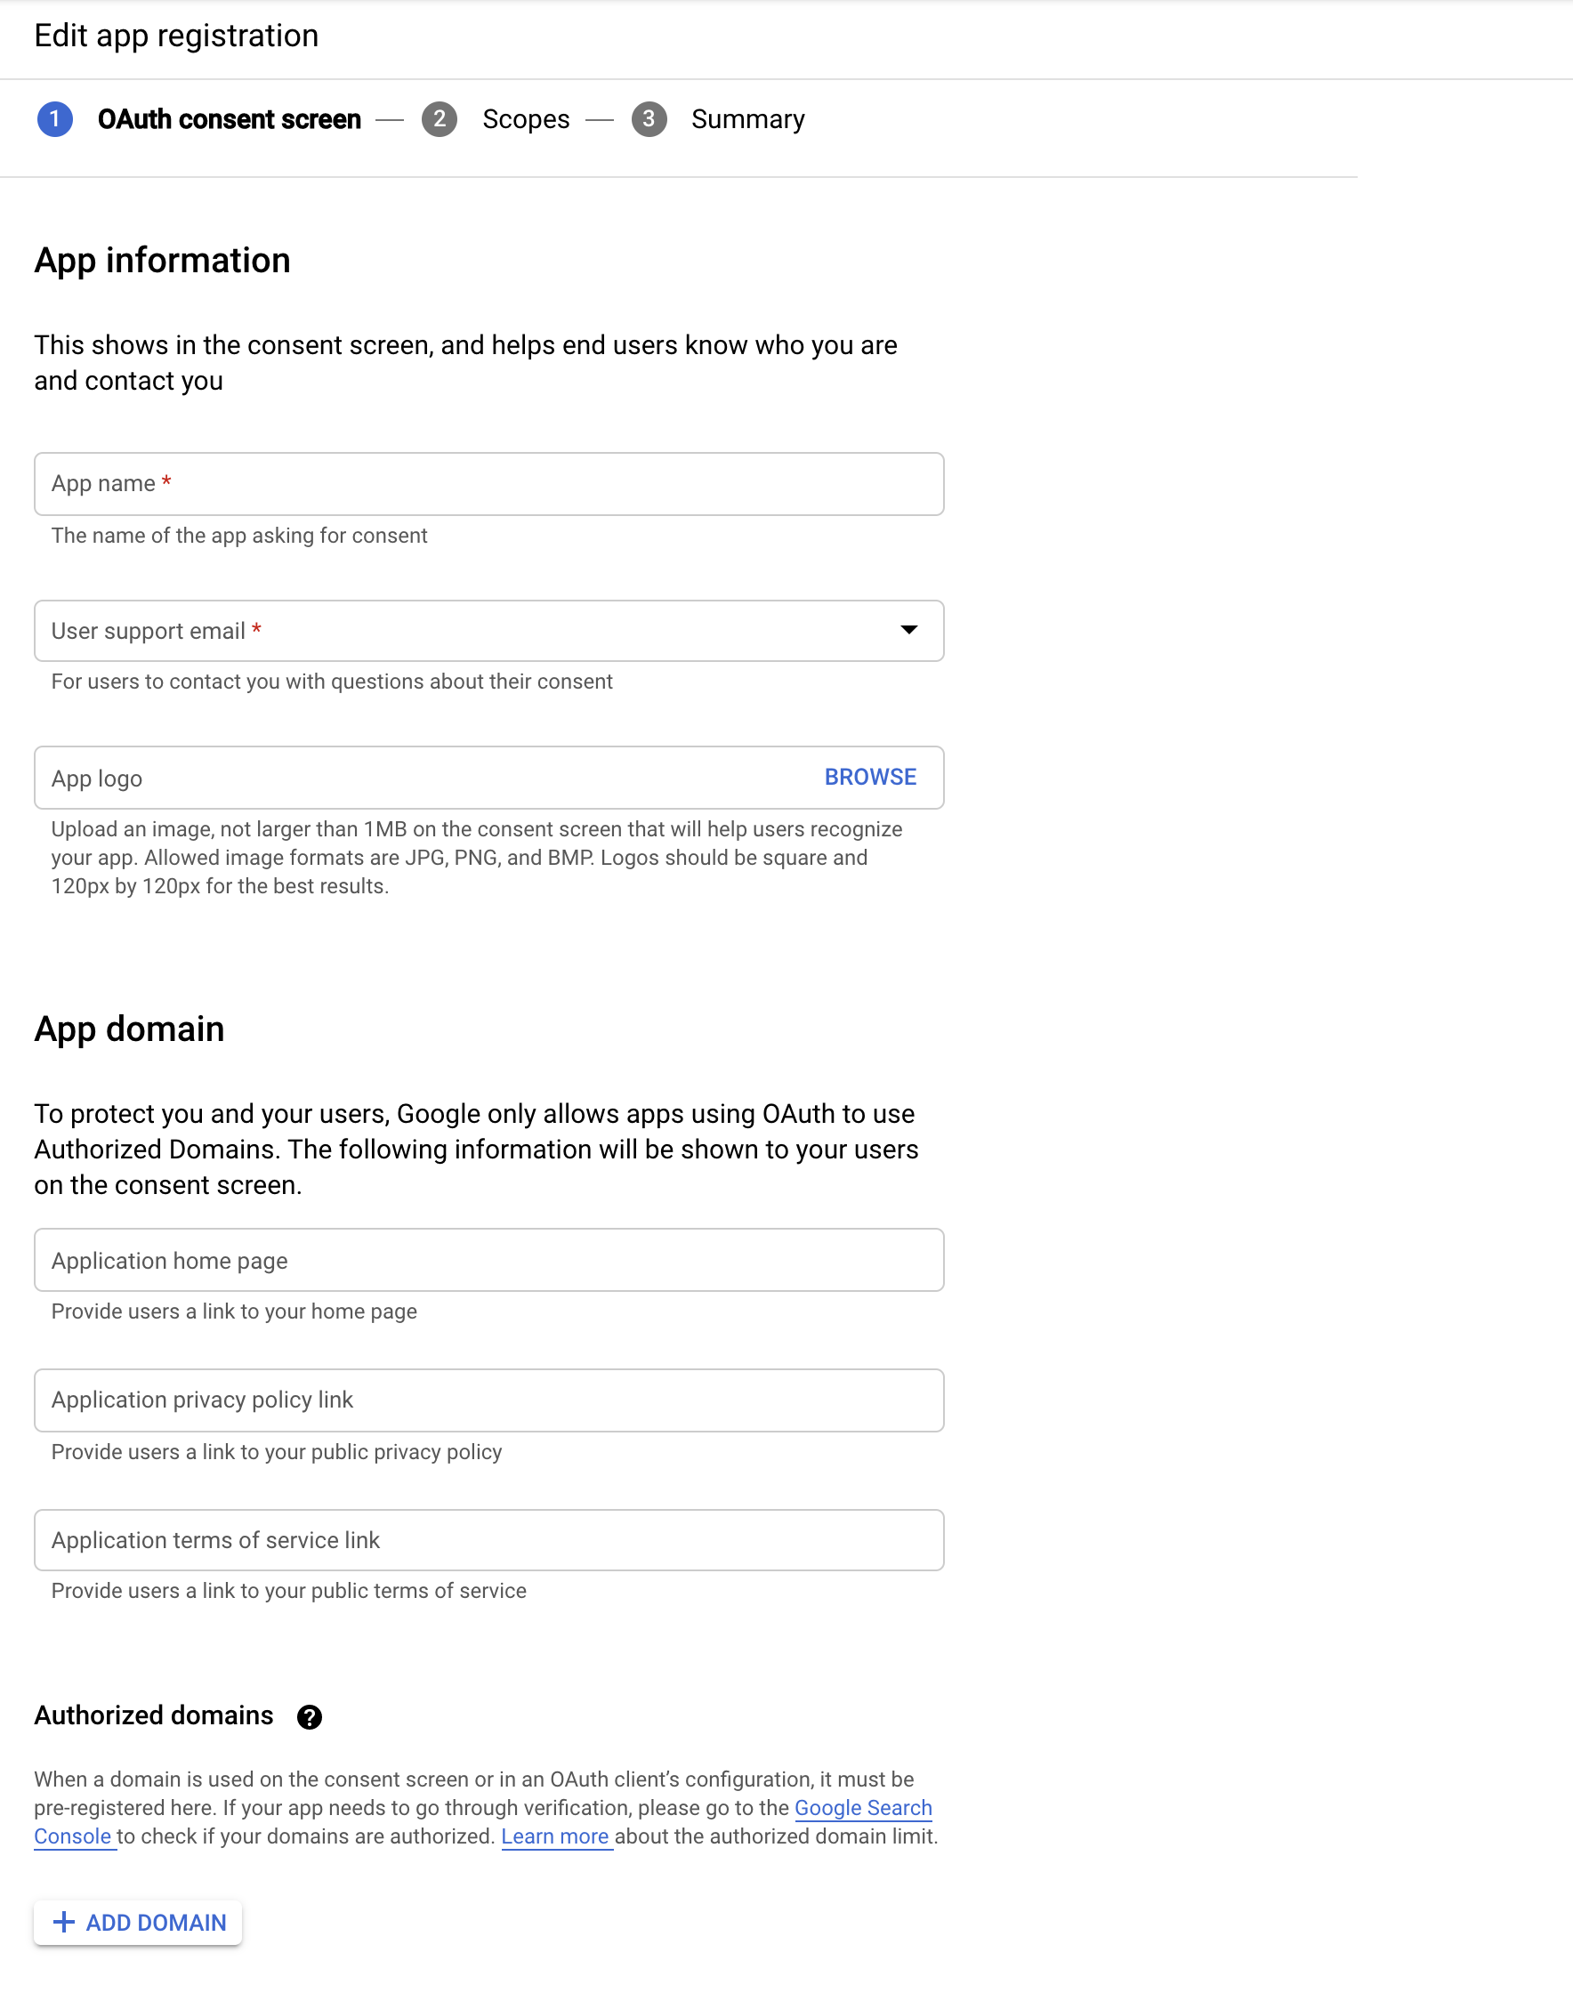Select the OAuth consent screen step
1573x1993 pixels.
(x=229, y=119)
